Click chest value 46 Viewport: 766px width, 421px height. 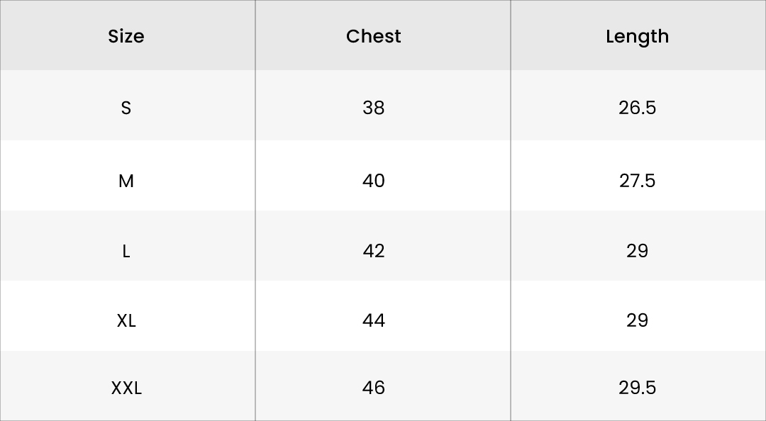(374, 388)
